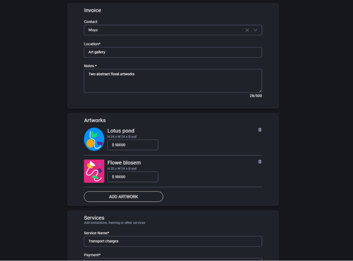Delete the Lotus pond artwork
The height and width of the screenshot is (261, 353).
pyautogui.click(x=260, y=130)
